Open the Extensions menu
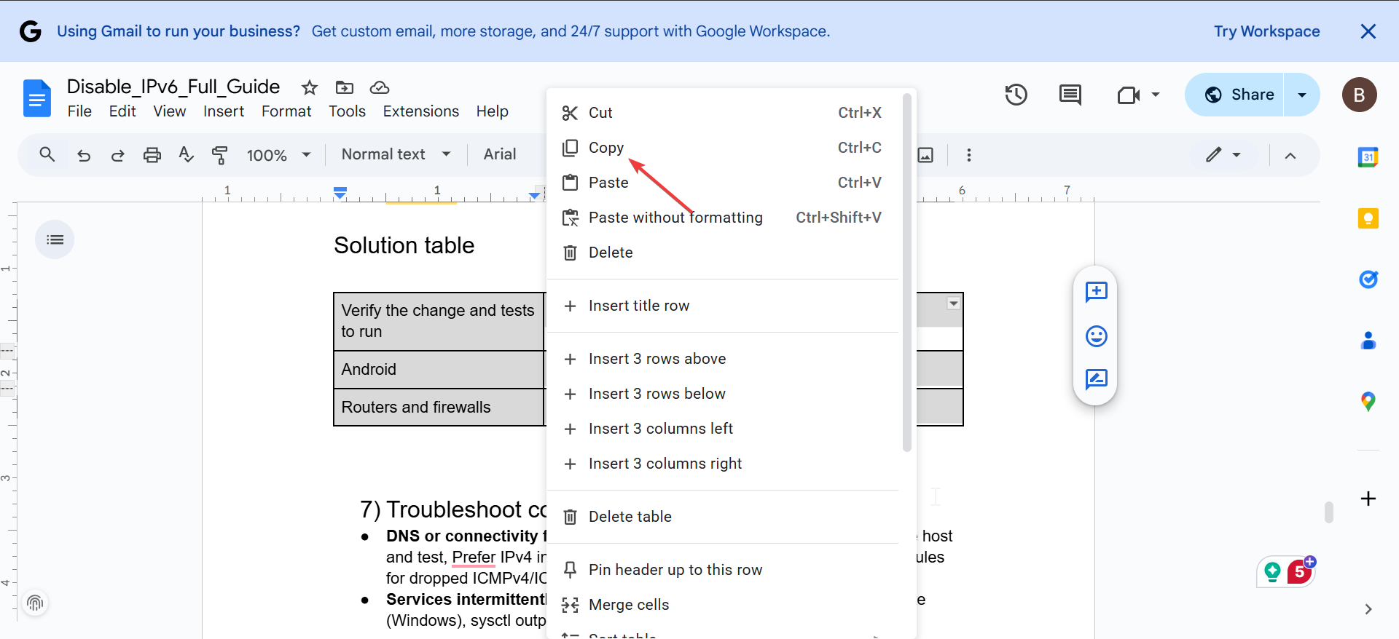This screenshot has height=639, width=1399. point(421,111)
